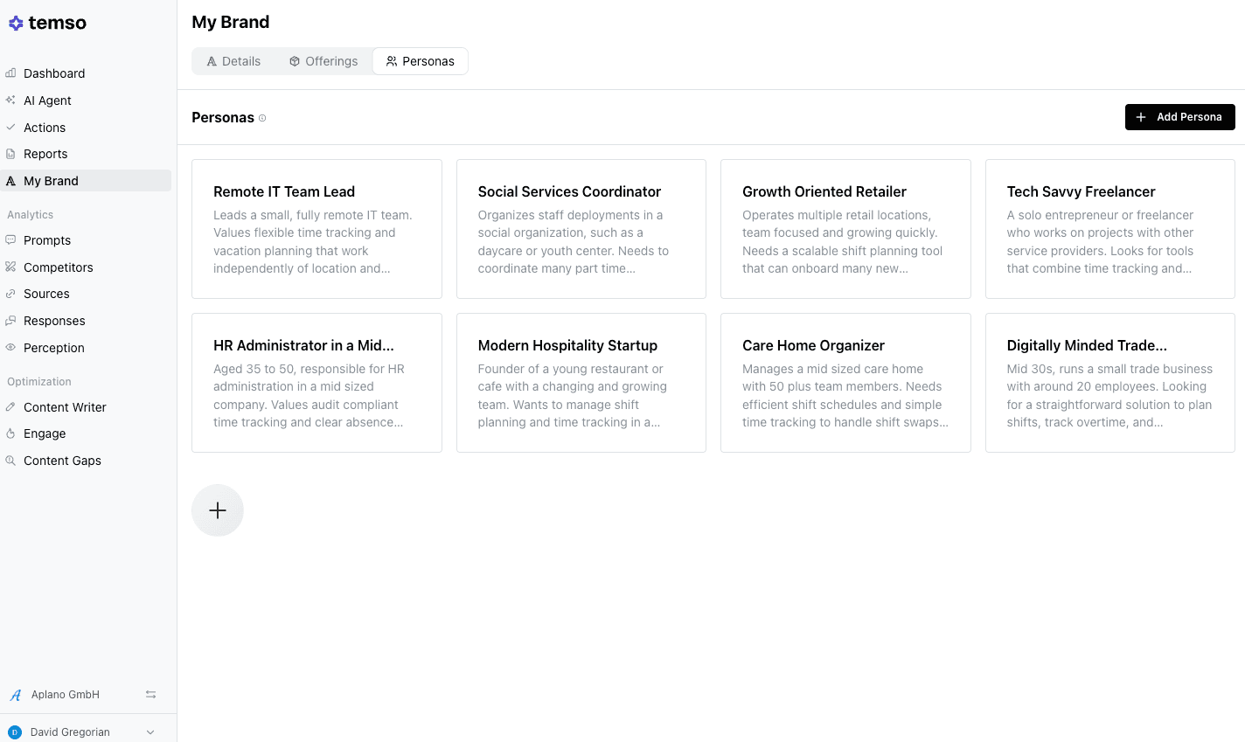
Task: Expand the David Gregorian user menu
Action: tap(150, 732)
